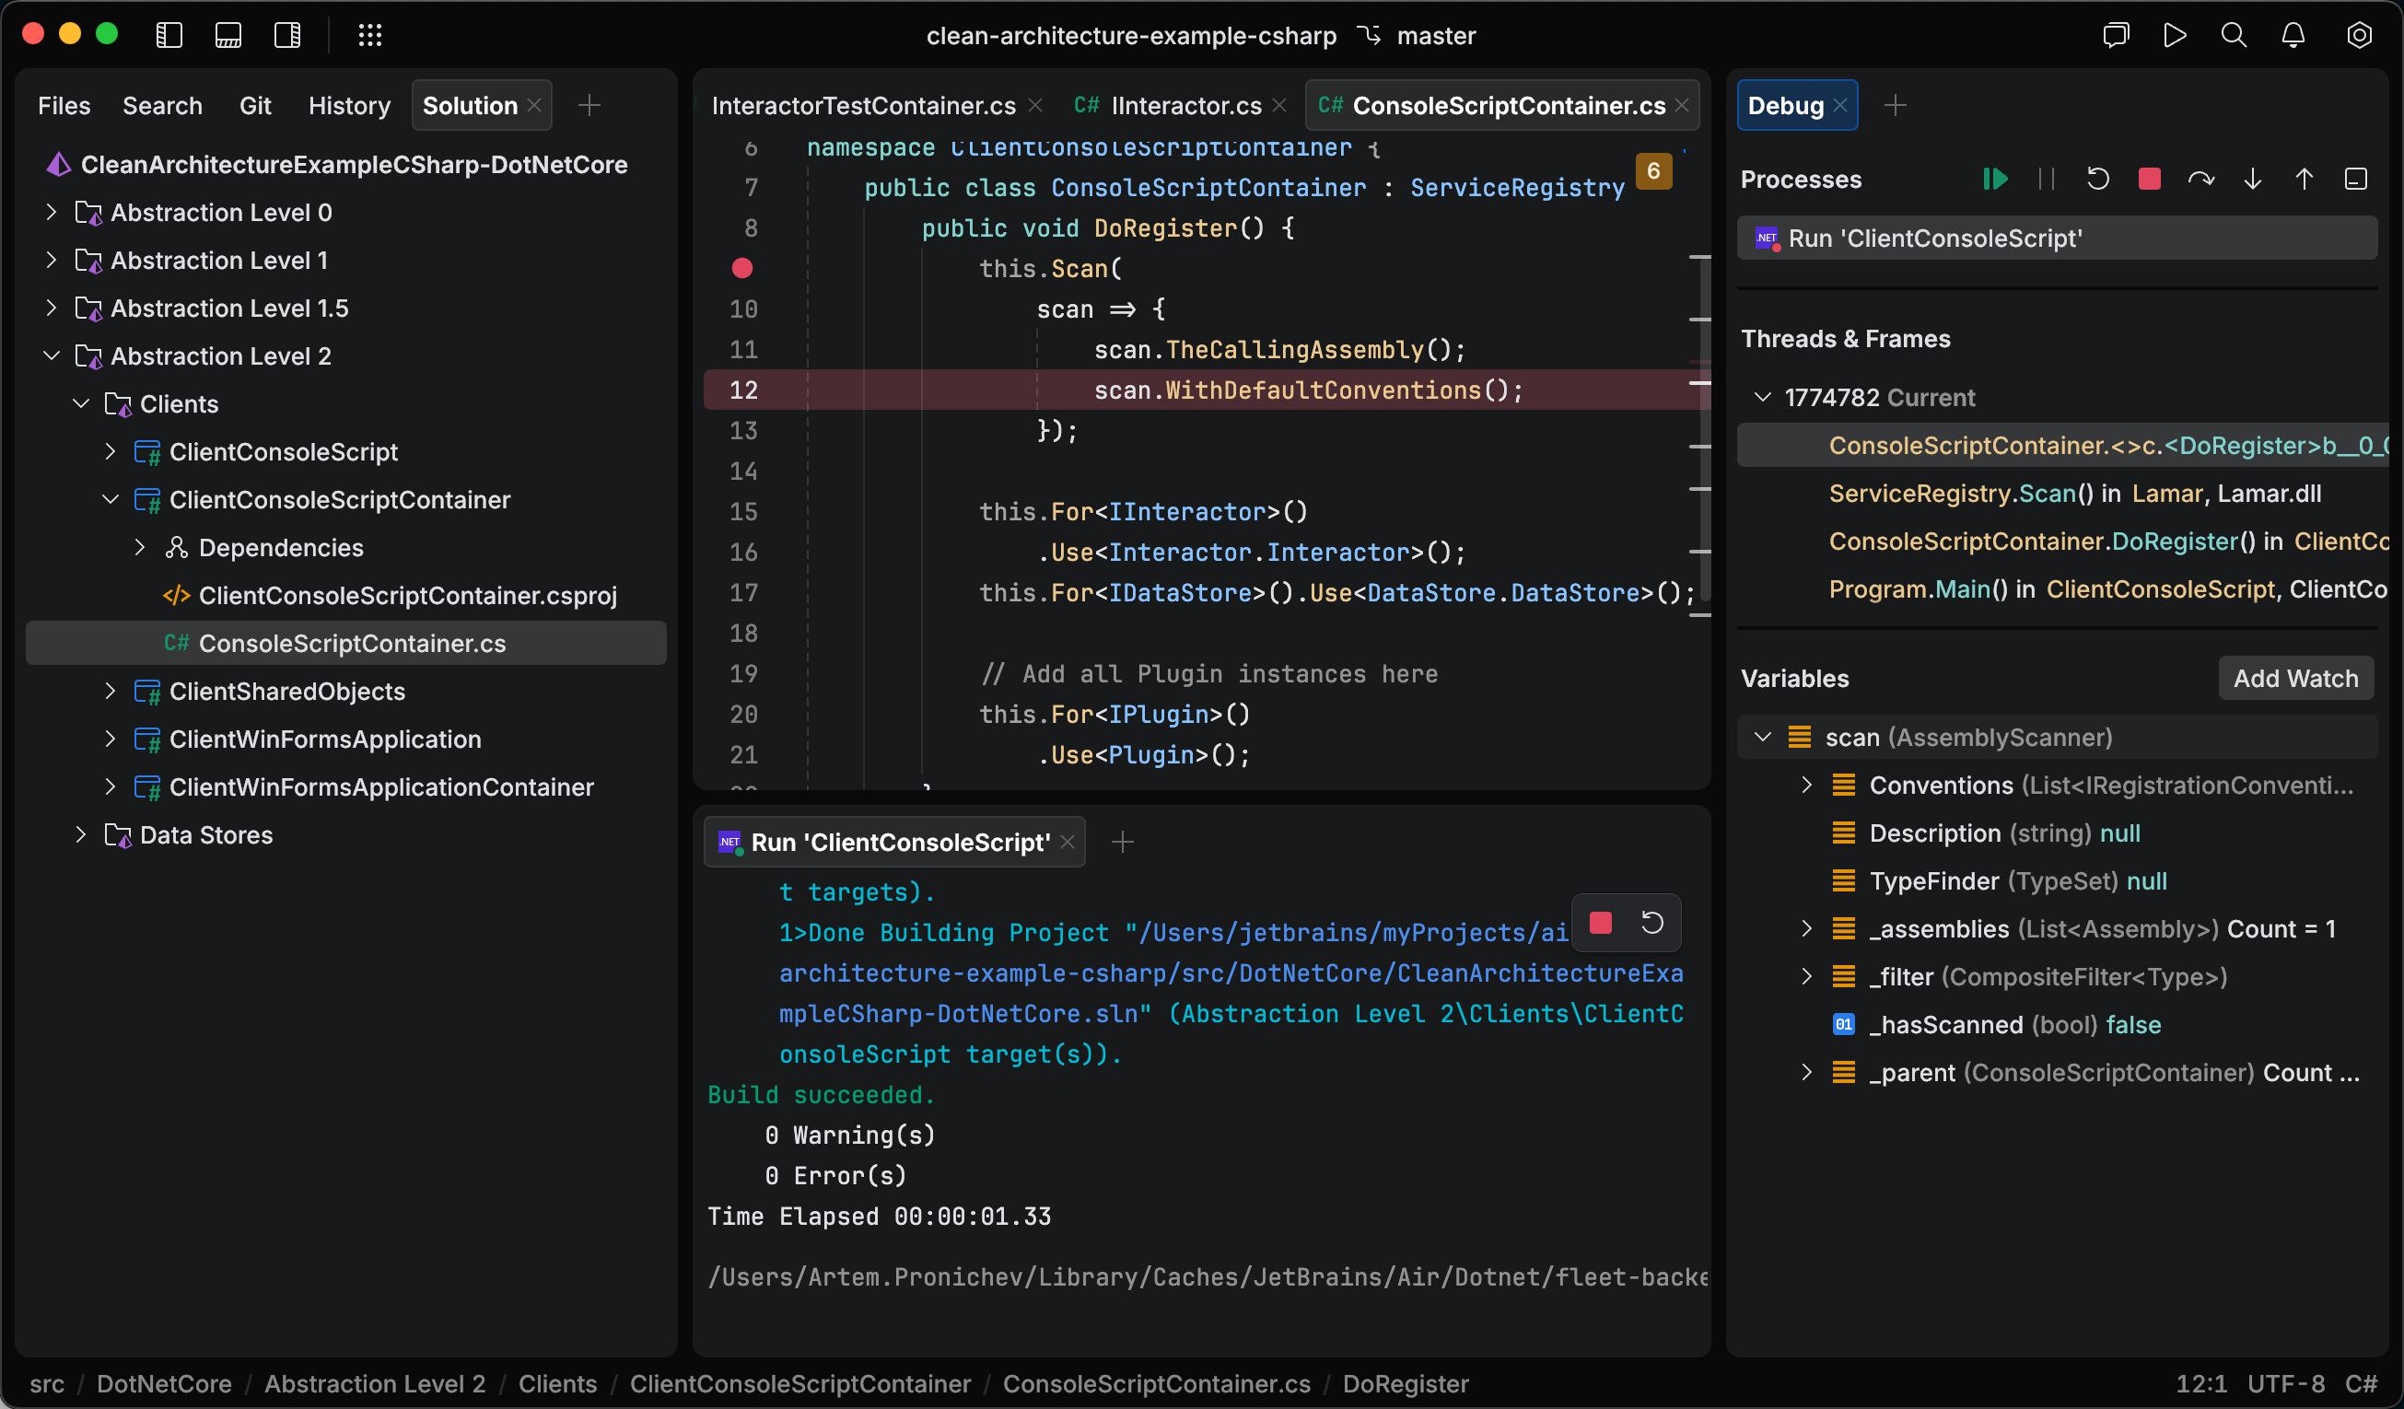2404x1409 pixels.
Task: Collapse the scan (AssemblyScanner) variable
Action: [x=1763, y=737]
